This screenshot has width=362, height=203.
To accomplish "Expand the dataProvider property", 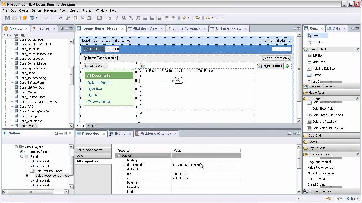I will pyautogui.click(x=124, y=165).
